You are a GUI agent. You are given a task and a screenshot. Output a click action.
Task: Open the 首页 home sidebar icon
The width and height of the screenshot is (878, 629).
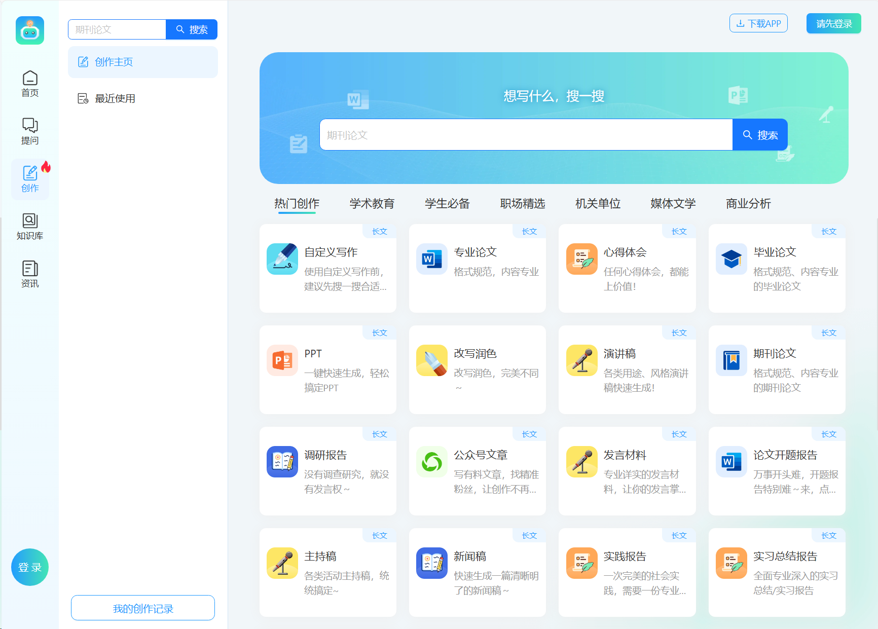pyautogui.click(x=30, y=84)
